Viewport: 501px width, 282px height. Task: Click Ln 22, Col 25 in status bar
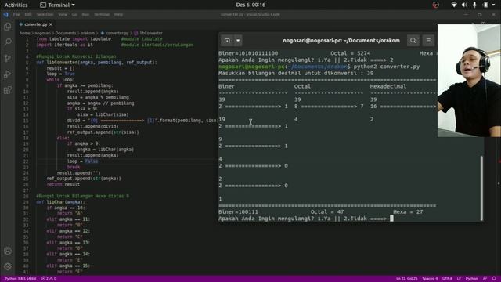406,279
